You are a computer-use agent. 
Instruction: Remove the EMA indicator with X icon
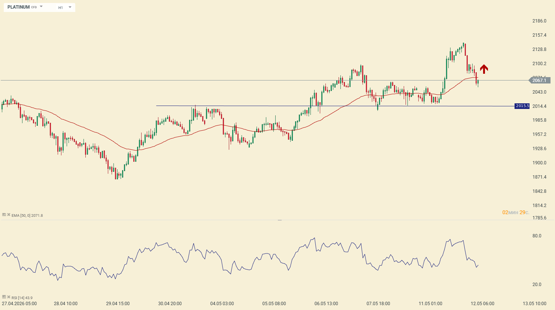coord(9,215)
